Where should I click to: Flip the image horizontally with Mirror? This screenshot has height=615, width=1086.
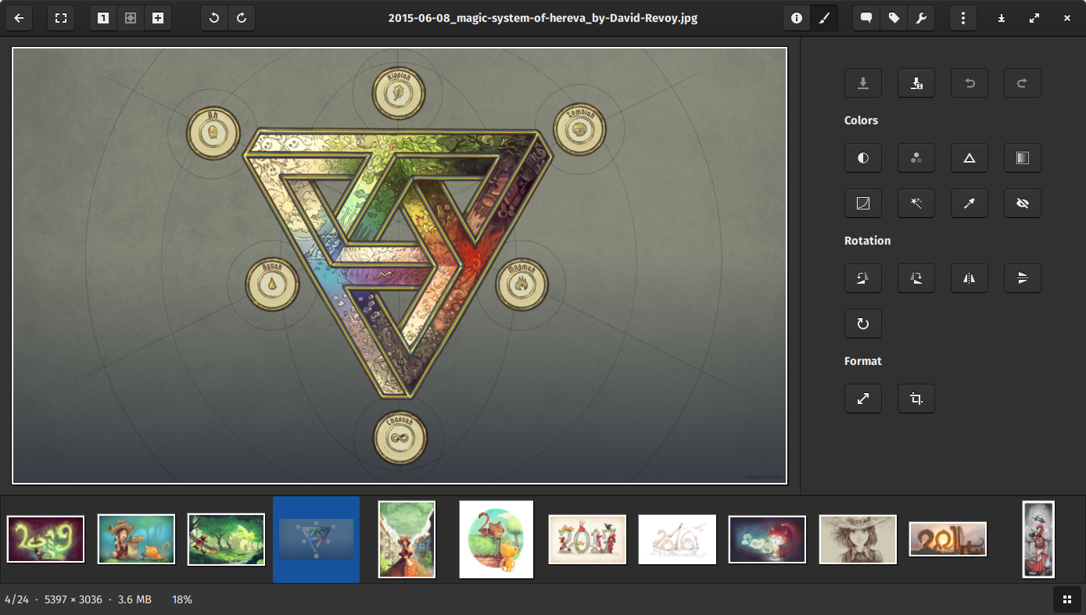970,278
